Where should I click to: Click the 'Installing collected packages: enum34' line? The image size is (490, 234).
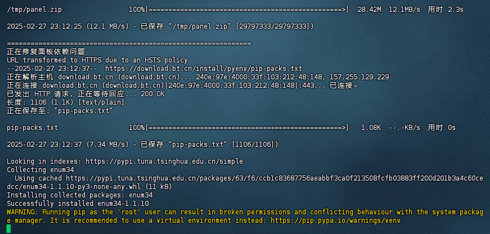coord(80,195)
